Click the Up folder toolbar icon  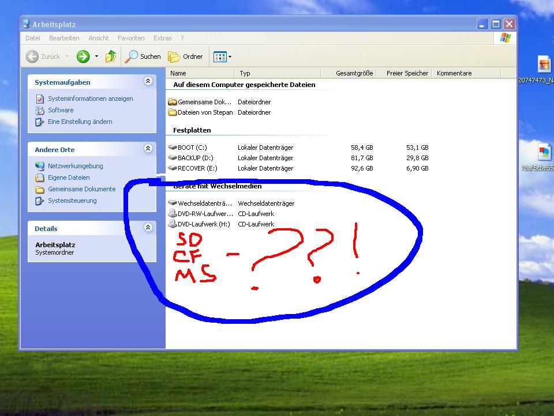[x=111, y=56]
